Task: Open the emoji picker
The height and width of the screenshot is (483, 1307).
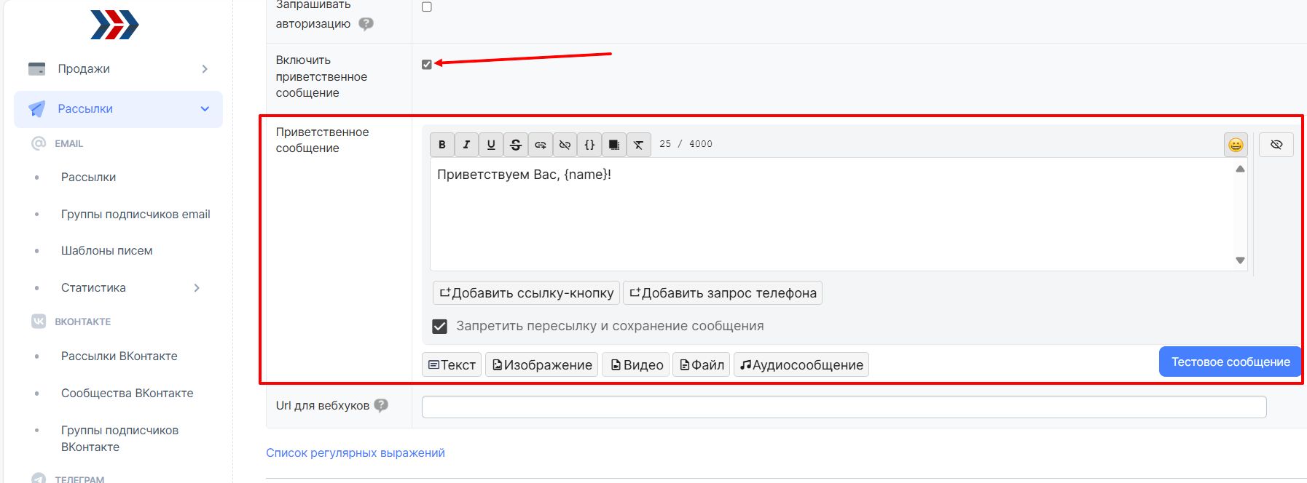Action: coord(1236,145)
